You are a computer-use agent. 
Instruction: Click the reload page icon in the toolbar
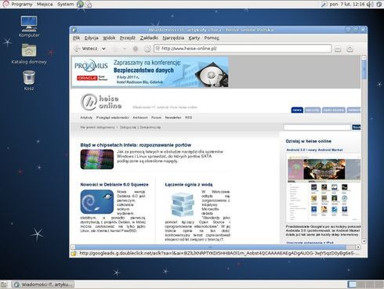(x=147, y=49)
